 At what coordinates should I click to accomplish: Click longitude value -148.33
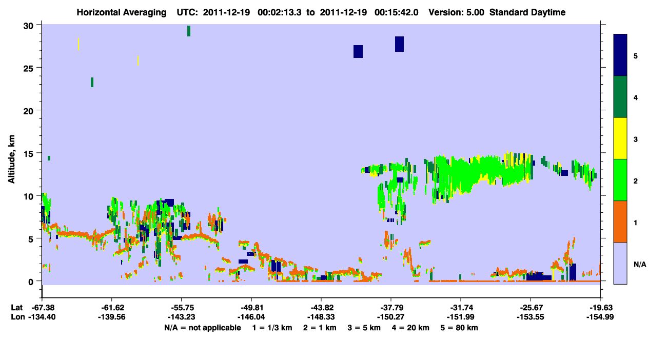tap(321, 317)
